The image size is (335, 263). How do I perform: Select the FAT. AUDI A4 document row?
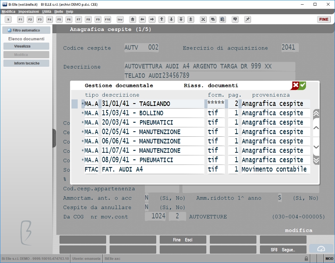pyautogui.click(x=197, y=170)
